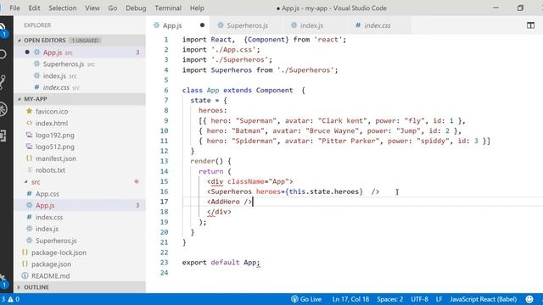The height and width of the screenshot is (305, 543).
Task: Open the Go menu
Action: (x=113, y=8)
